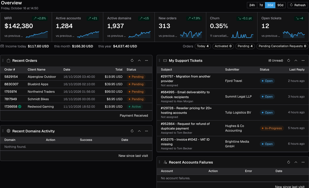Open My Support Tickets options menu
The image size is (309, 188).
tap(303, 61)
